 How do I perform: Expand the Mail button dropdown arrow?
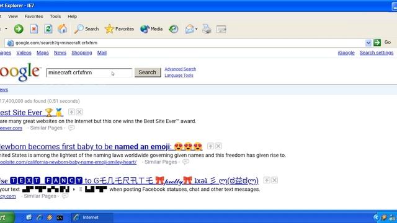tap(197, 29)
